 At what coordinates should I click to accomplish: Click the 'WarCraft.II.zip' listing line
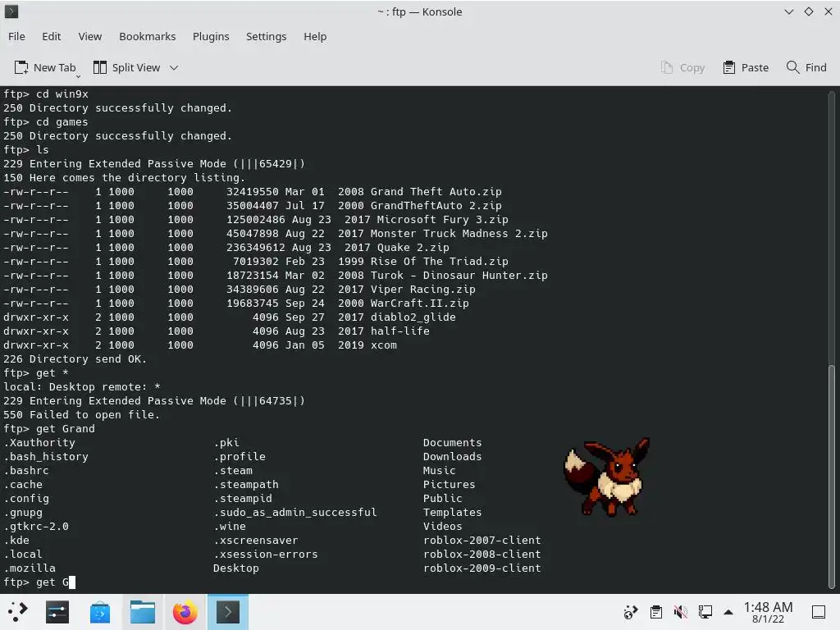pyautogui.click(x=236, y=304)
